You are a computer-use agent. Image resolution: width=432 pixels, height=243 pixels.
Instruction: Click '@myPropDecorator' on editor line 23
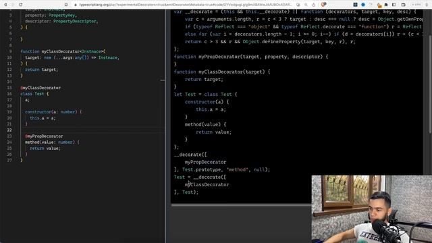(x=44, y=136)
